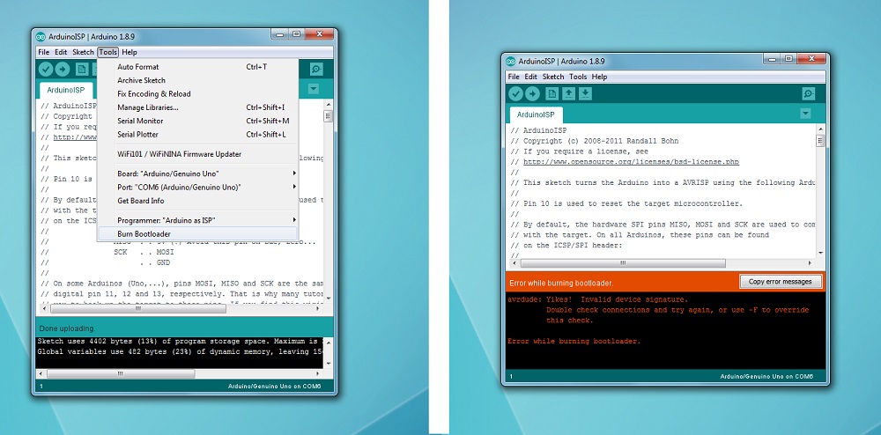The width and height of the screenshot is (881, 435).
Task: Click "Sketch uses 4402 bytes" console line
Action: pos(181,341)
